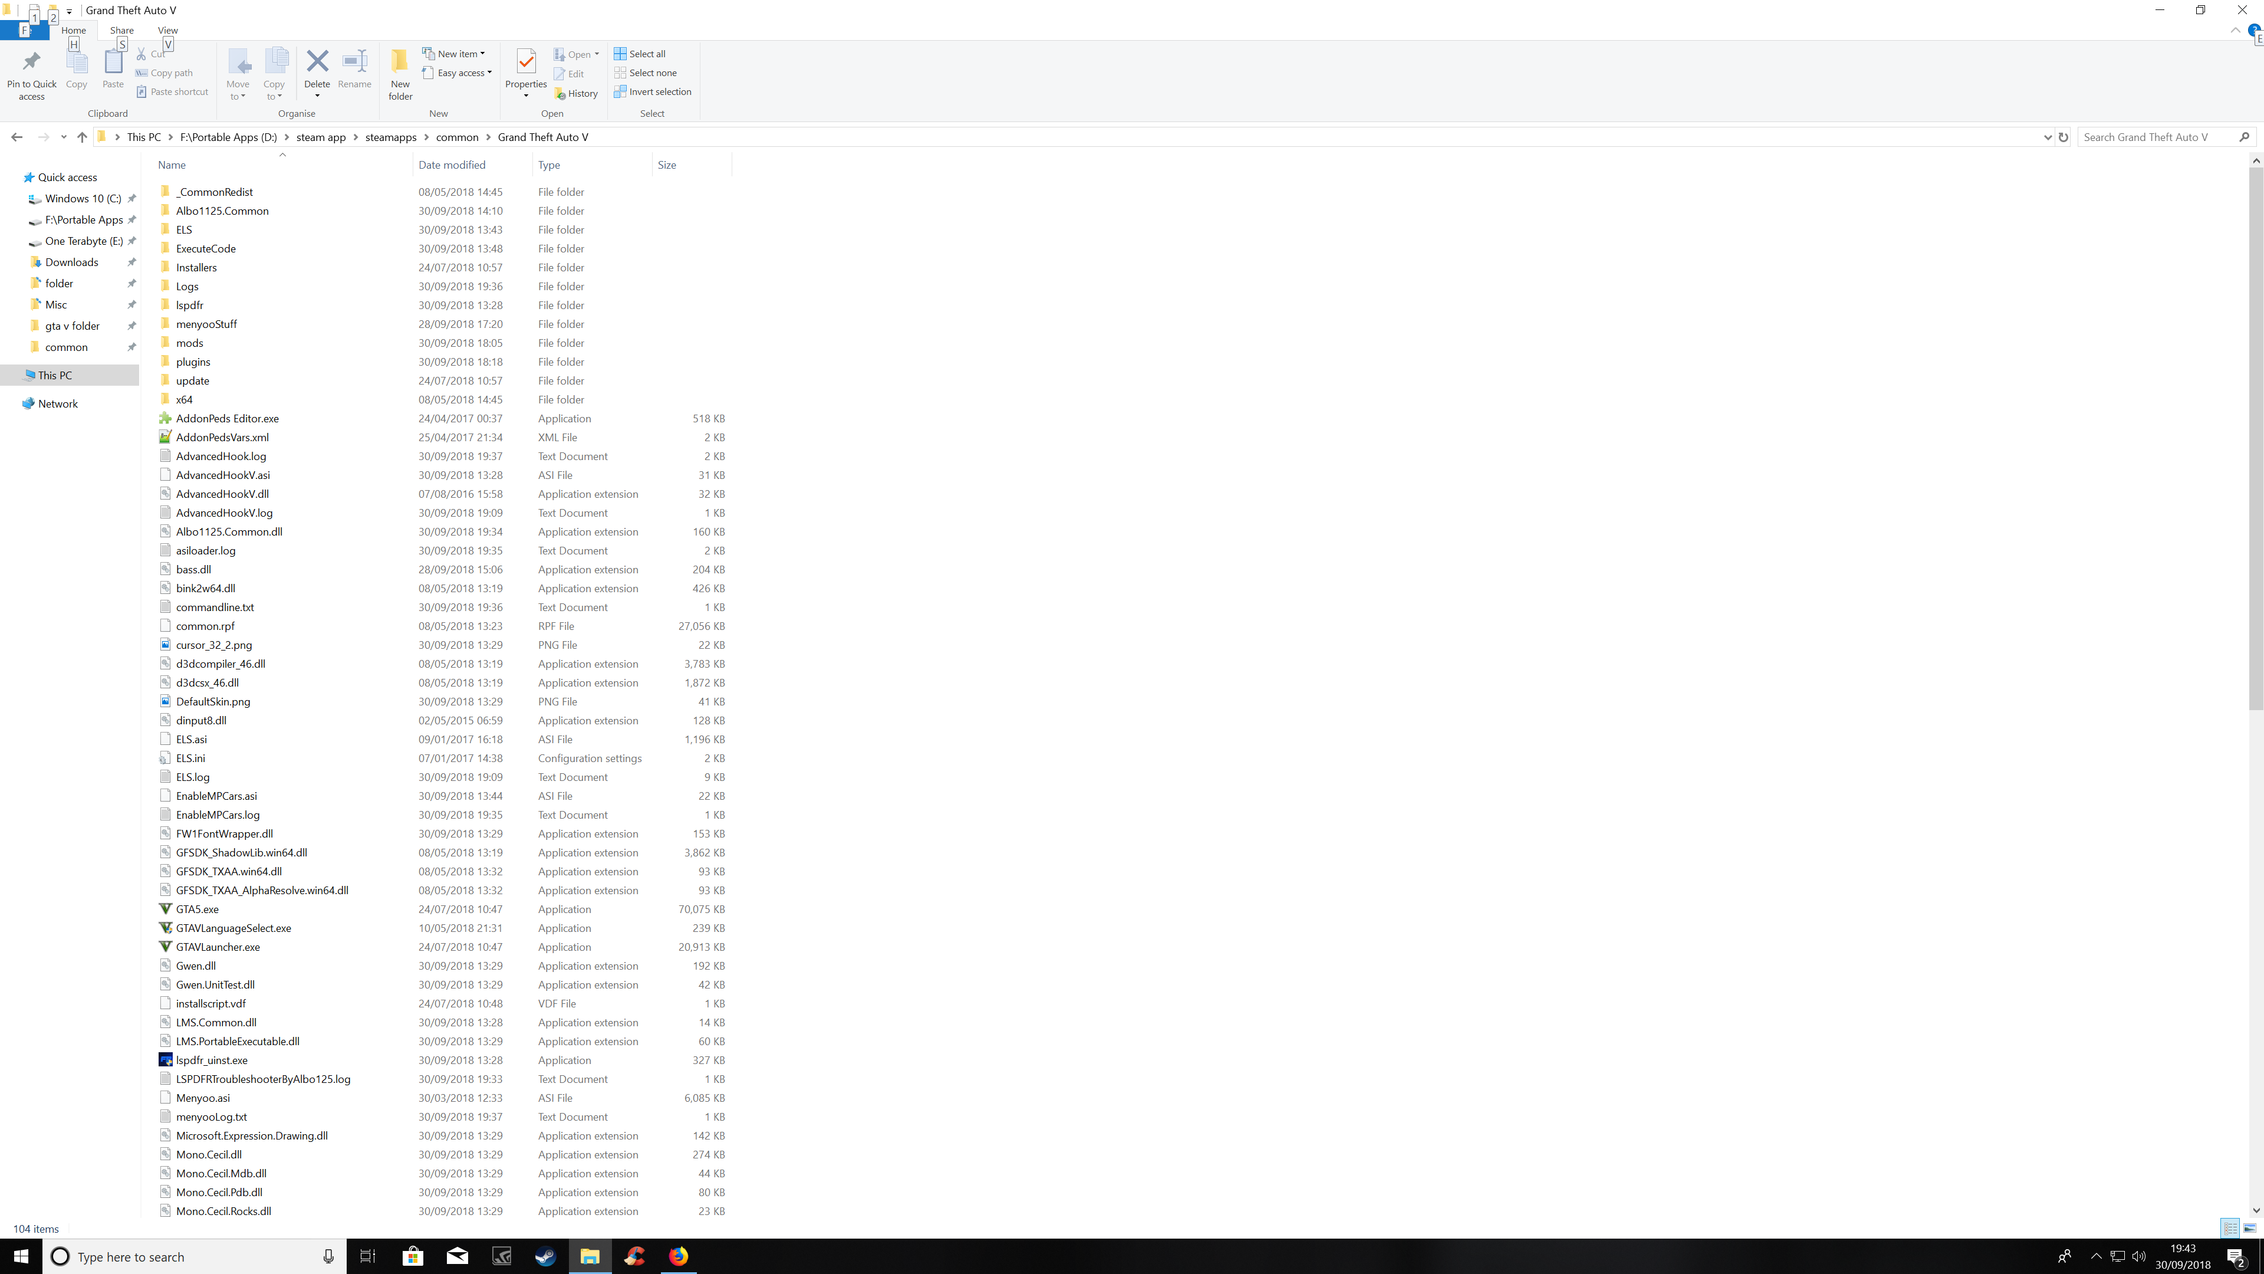Open the View ribbon tab

click(x=167, y=30)
